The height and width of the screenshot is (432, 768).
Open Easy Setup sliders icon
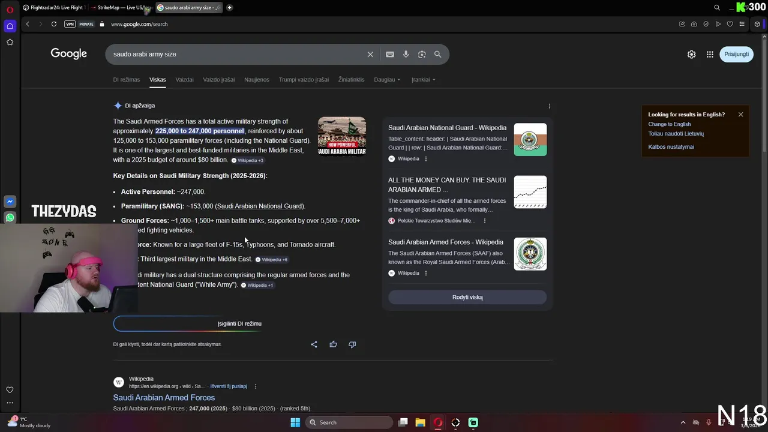tap(742, 24)
